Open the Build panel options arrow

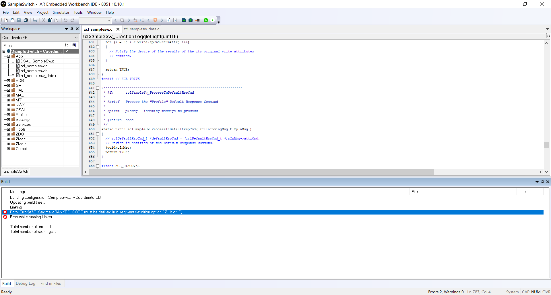537,182
